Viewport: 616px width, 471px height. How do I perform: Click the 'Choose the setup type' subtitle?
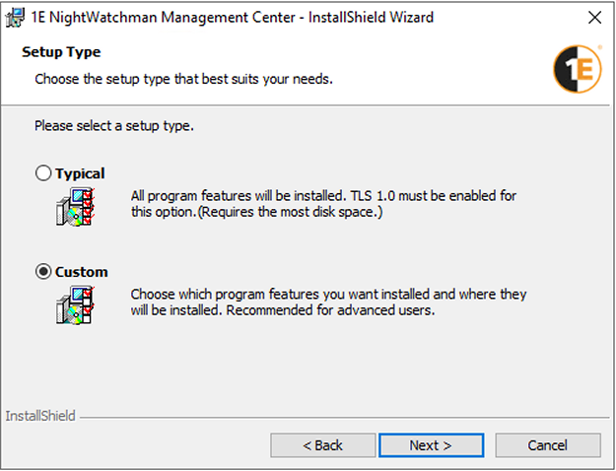click(x=183, y=78)
